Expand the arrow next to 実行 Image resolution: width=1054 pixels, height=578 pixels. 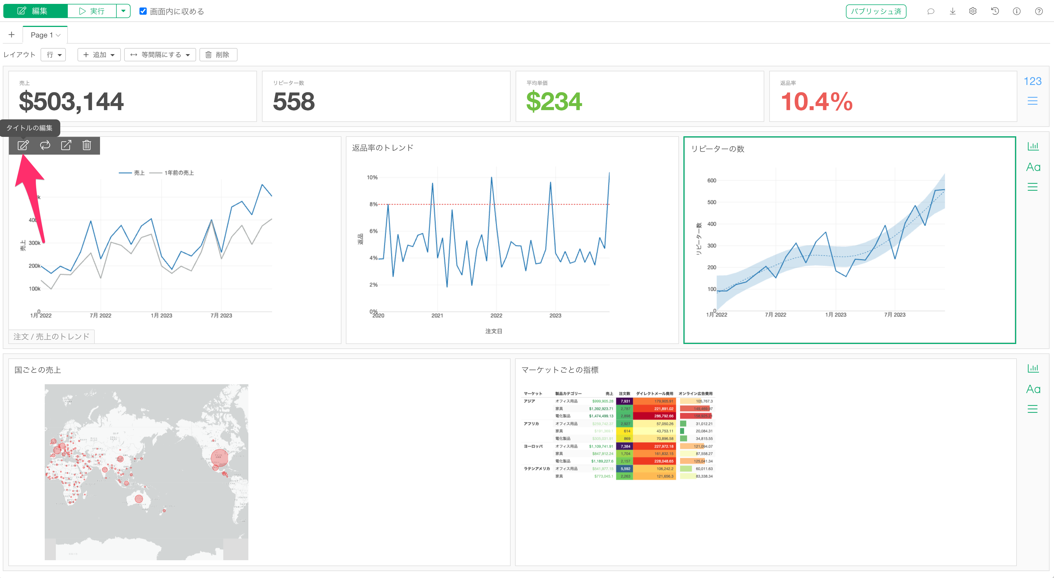coord(123,11)
